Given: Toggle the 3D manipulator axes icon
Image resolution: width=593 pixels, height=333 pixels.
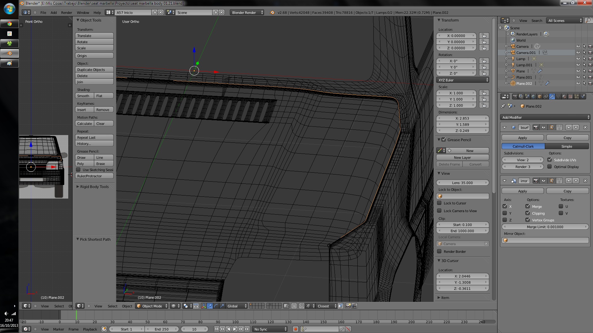Looking at the screenshot, I should pyautogui.click(x=204, y=306).
